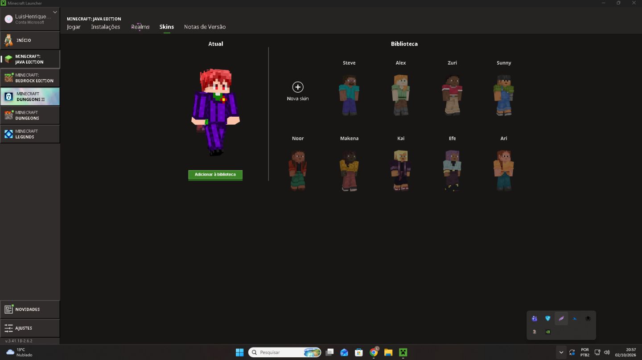Viewport: 642px width, 360px height.
Task: Open Minecraft: Bedrock Edition
Action: (30, 78)
